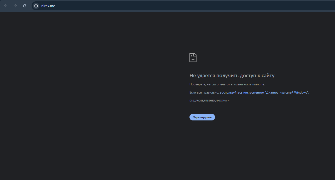
Task: Click the heading Не удается получить доступ к сайту
Action: point(232,76)
